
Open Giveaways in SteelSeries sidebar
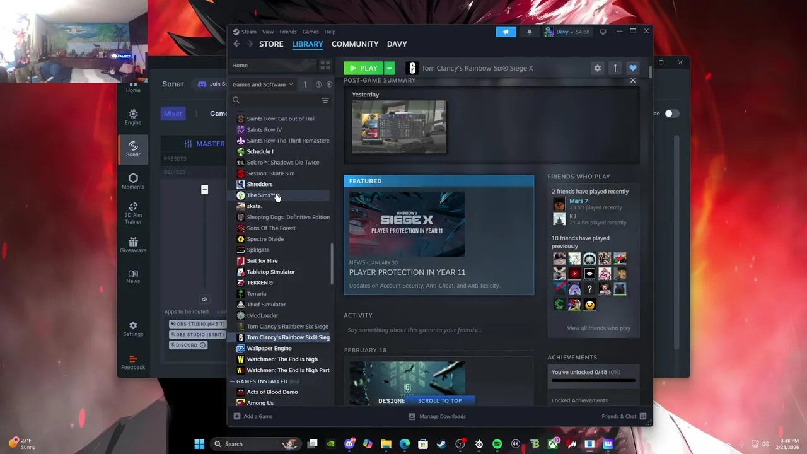(133, 245)
